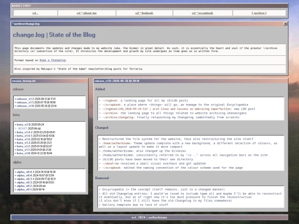Click the change.log | State of the Blog heading
Image resolution: width=299 pixels, height=224 pixels.
[x=54, y=35]
